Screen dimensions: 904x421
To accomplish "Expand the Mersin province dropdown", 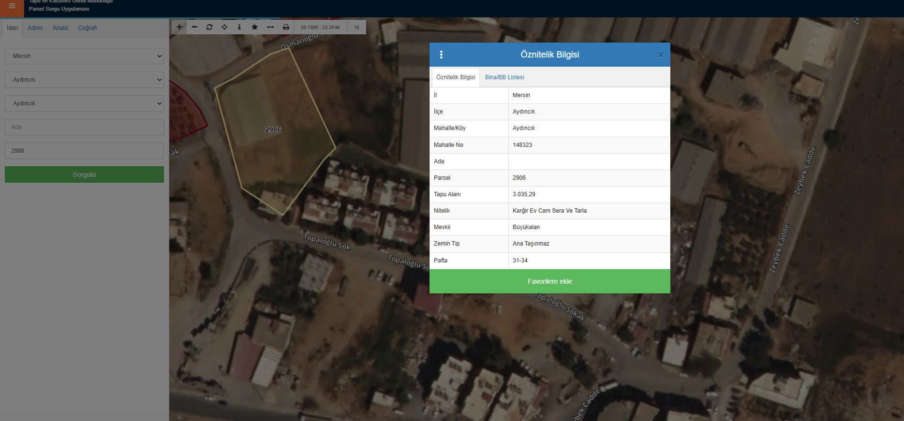I will [84, 56].
